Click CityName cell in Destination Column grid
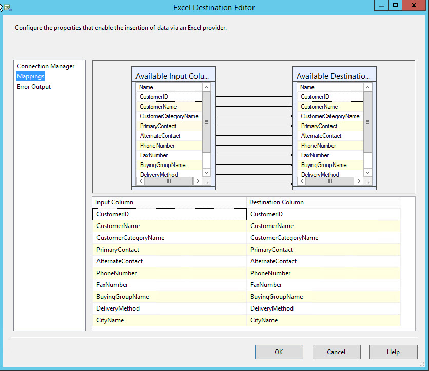 (324, 320)
